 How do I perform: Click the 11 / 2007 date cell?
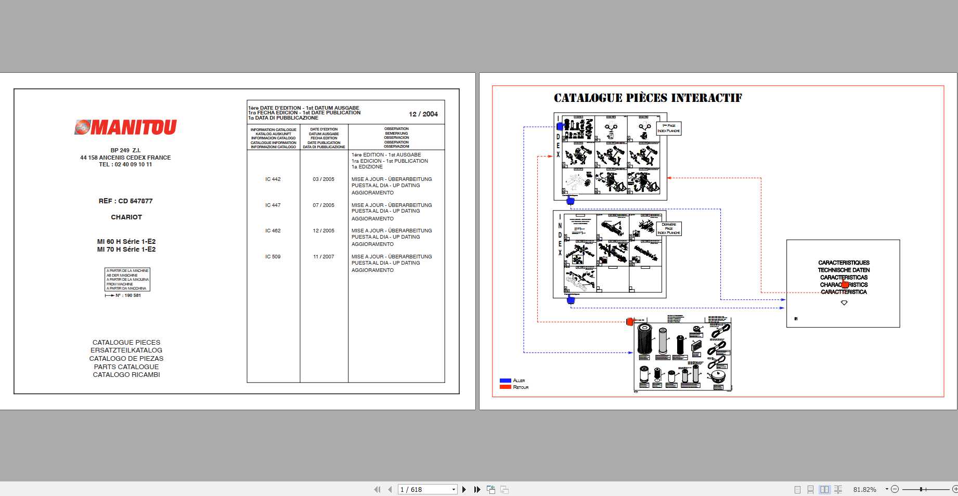pos(323,257)
